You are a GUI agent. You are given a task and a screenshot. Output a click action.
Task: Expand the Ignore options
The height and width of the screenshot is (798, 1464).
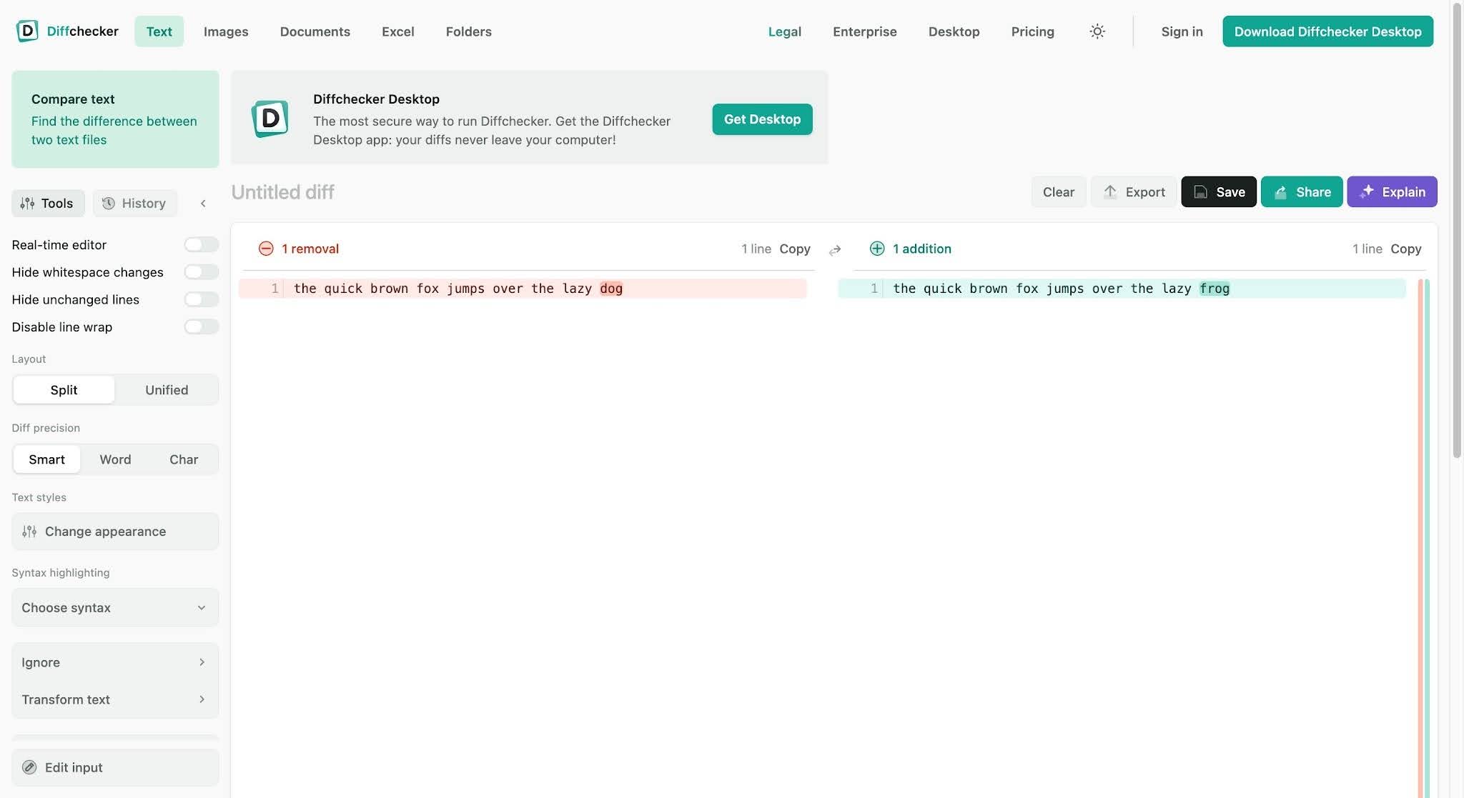[x=115, y=662]
